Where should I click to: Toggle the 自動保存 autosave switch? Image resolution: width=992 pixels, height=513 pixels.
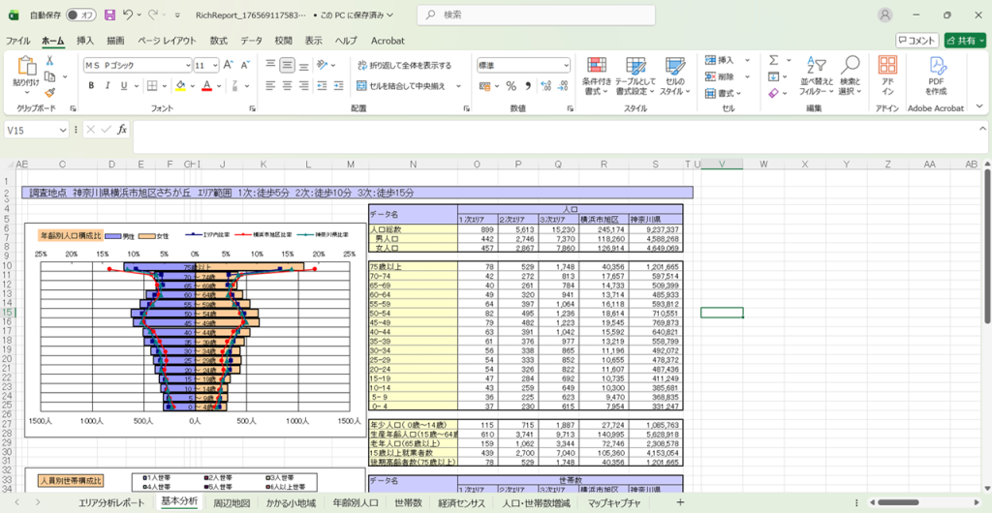[83, 15]
